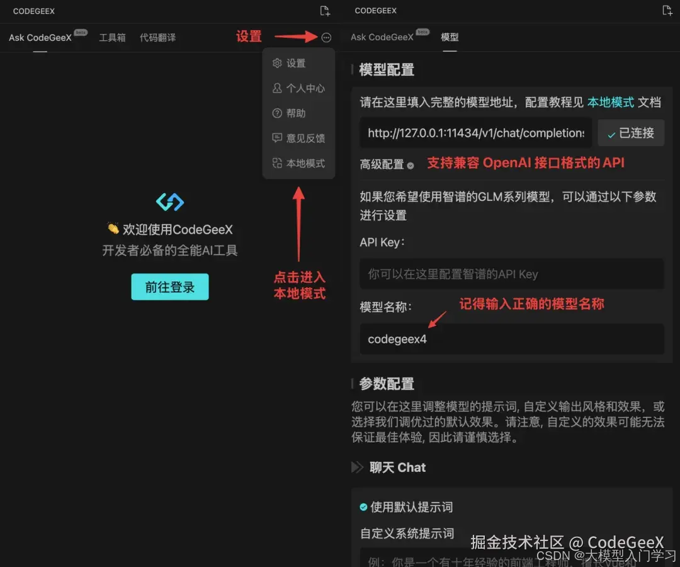This screenshot has height=567, width=680.
Task: Click new chat icon in left CodeGeeX panel
Action: [x=325, y=11]
